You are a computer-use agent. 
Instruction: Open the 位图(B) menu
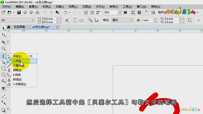coord(87,7)
